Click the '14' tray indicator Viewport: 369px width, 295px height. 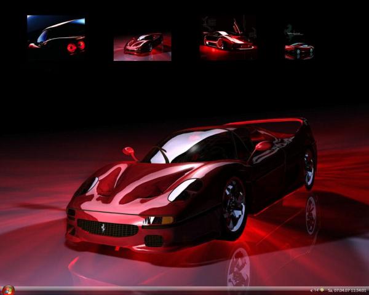316,291
